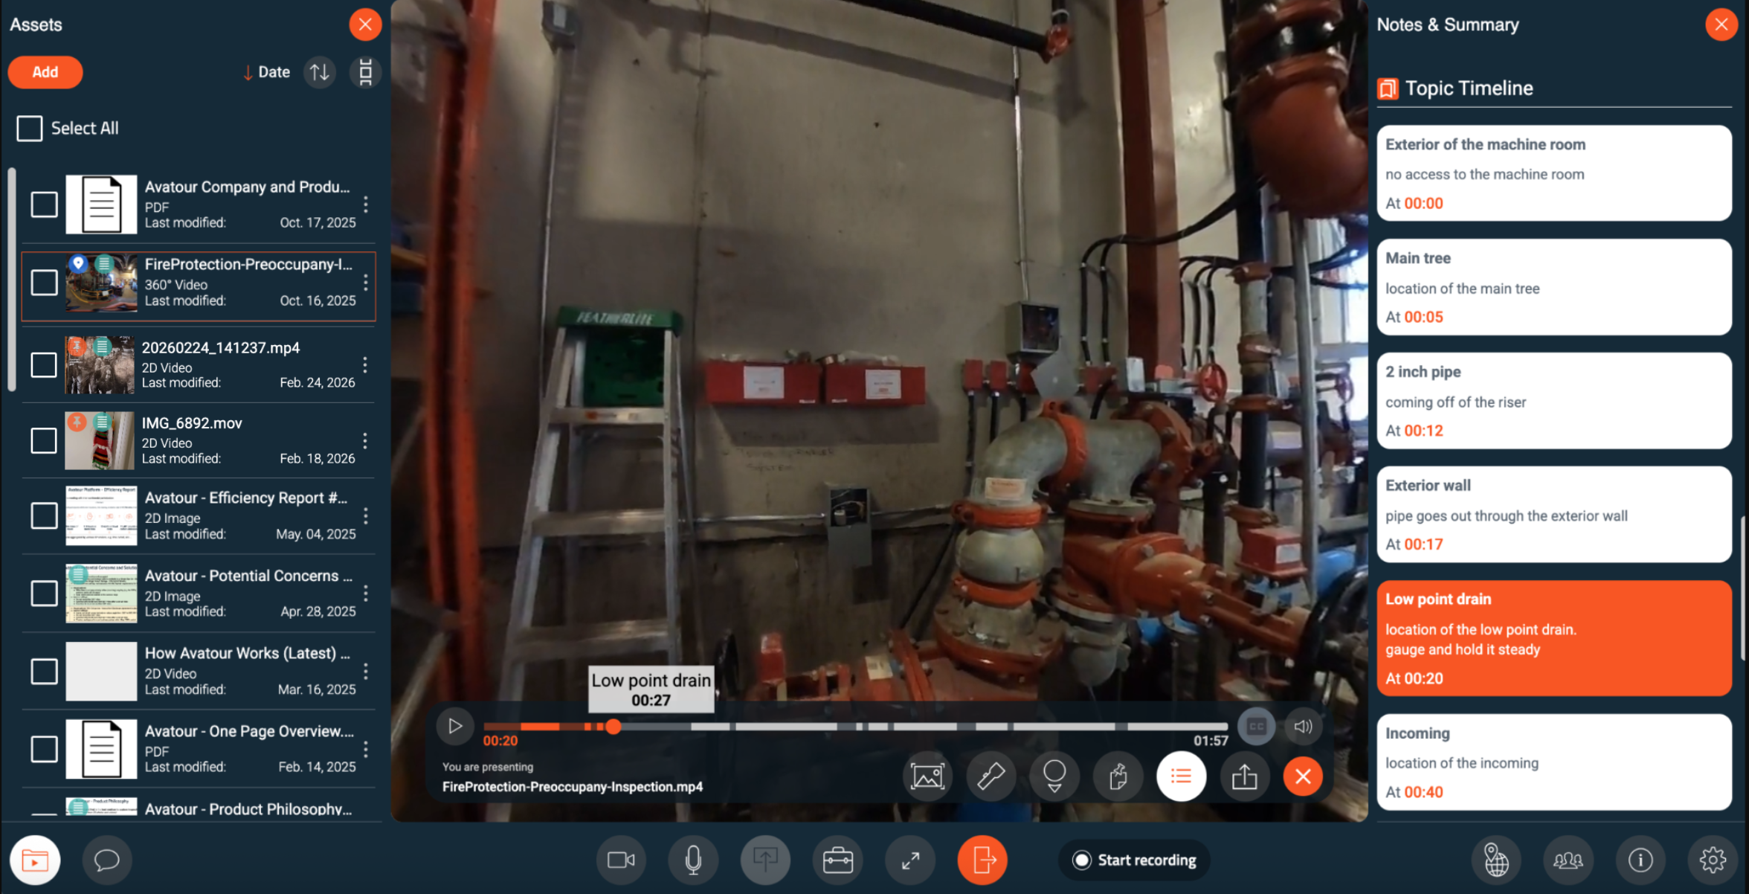1749x894 pixels.
Task: Toggle the camera video icon
Action: coord(621,860)
